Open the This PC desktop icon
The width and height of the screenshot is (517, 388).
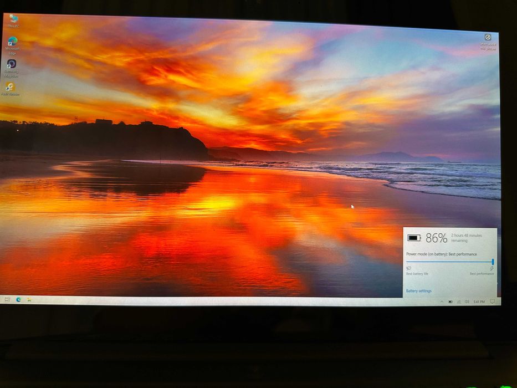point(13,21)
